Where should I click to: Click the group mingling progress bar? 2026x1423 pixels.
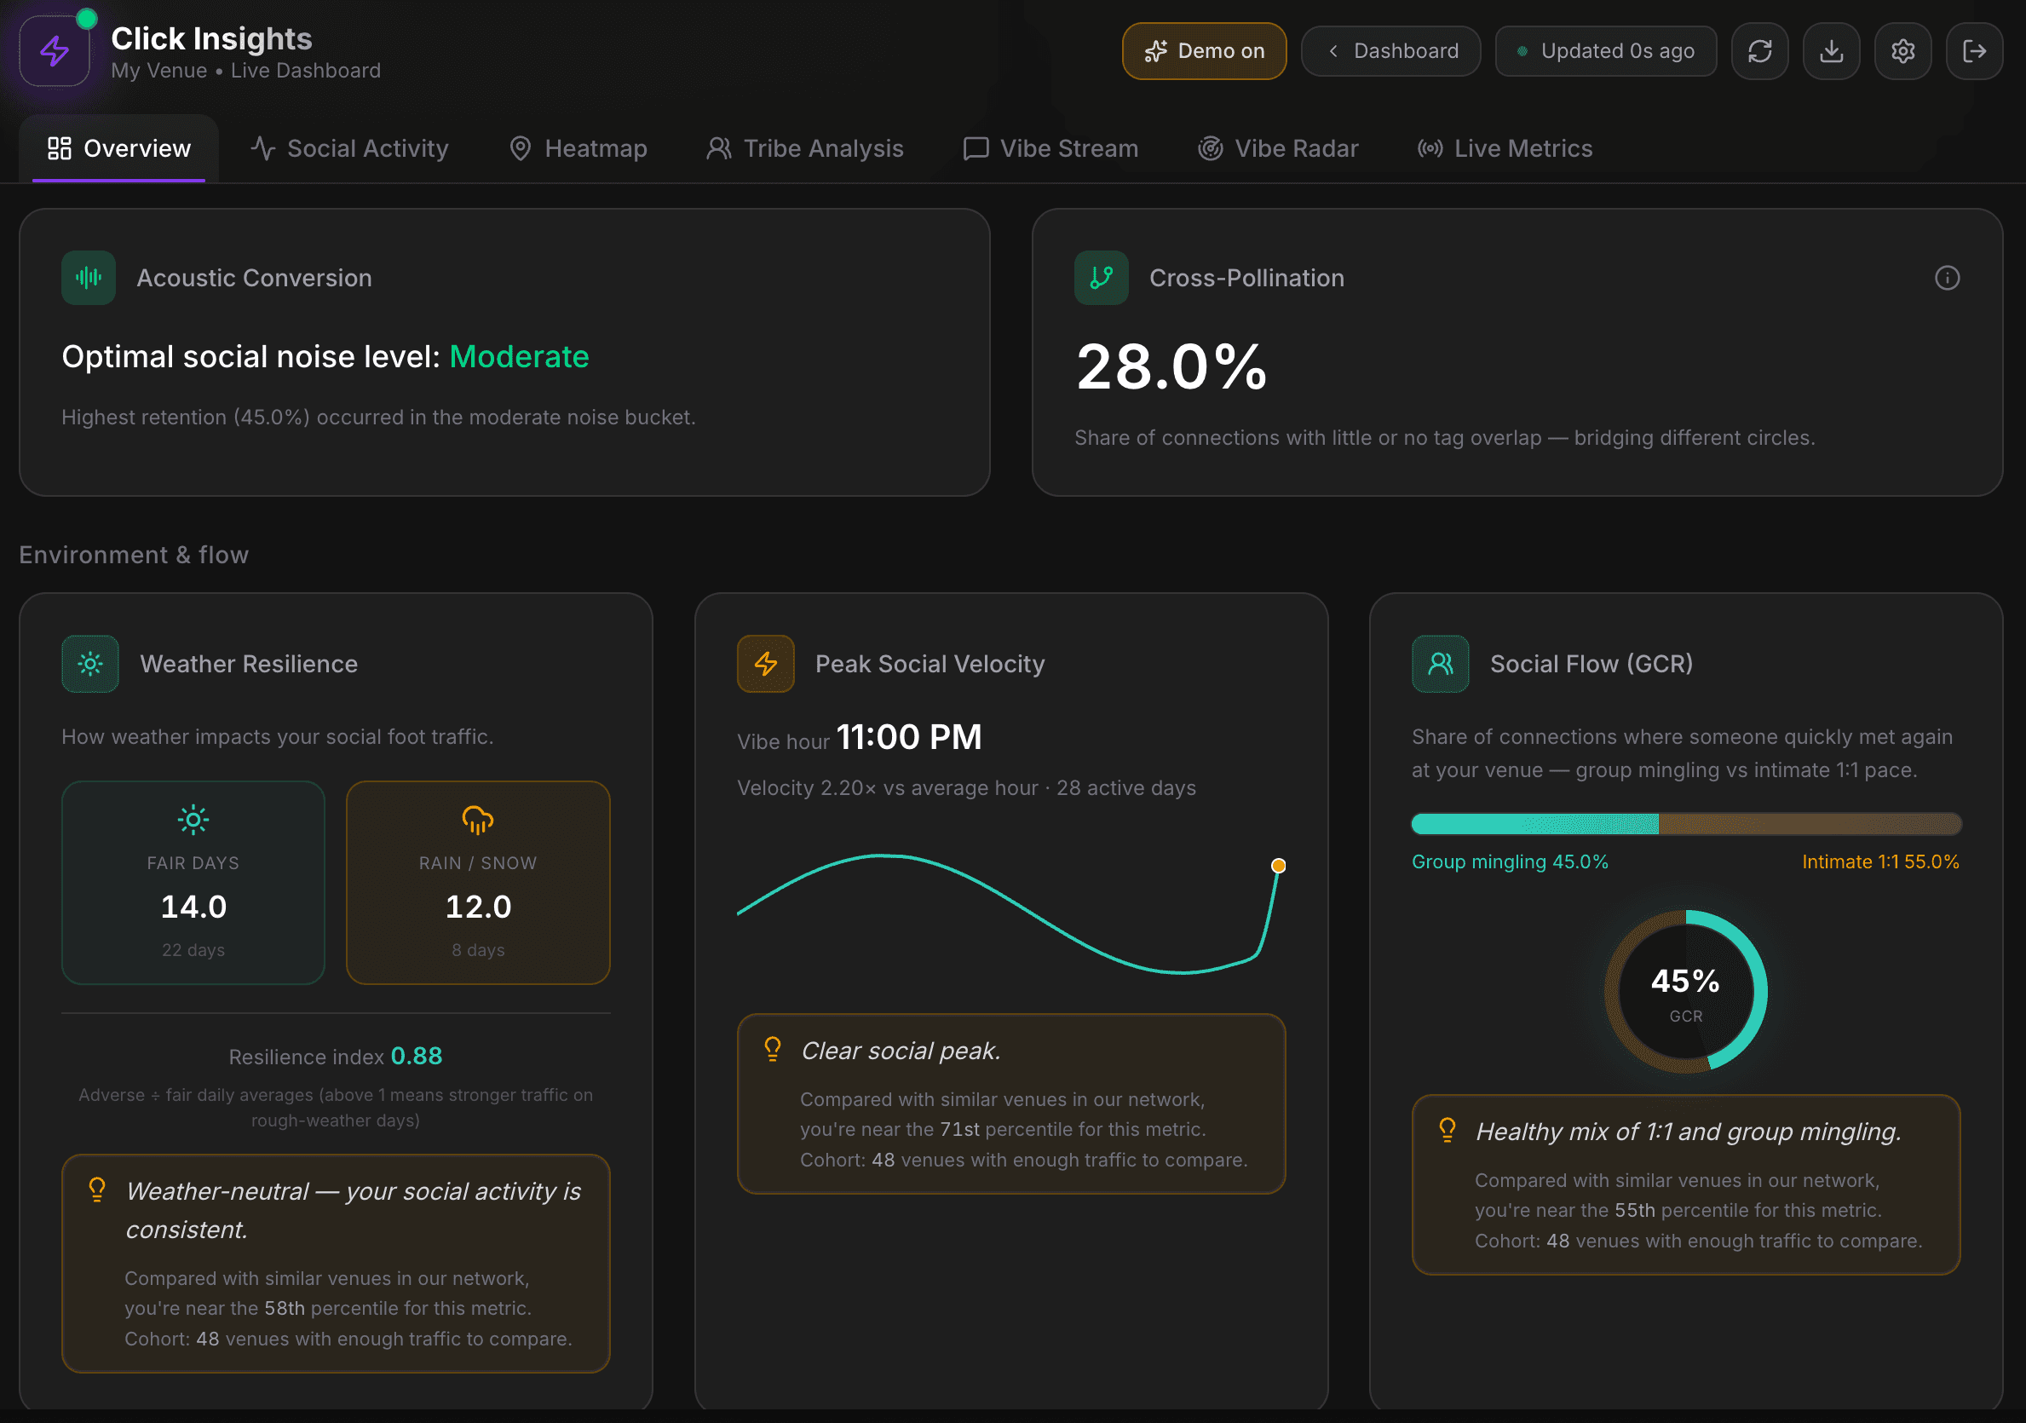click(x=1686, y=824)
